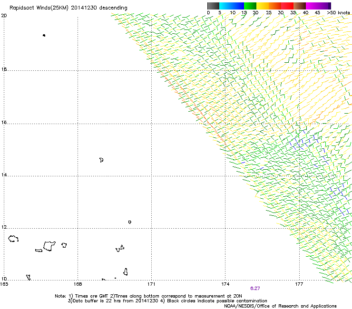Image resolution: width=352 pixels, height=309 pixels.
Task: Click the '40' label under the color legend
Action: [x=305, y=12]
